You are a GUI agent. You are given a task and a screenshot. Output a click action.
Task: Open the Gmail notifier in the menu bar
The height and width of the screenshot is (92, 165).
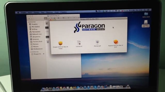[x=100, y=11]
